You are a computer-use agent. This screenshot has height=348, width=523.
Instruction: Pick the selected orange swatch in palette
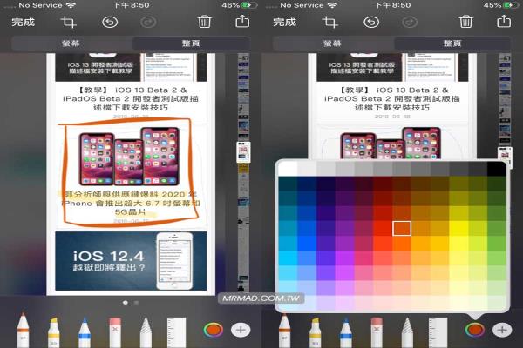click(402, 228)
